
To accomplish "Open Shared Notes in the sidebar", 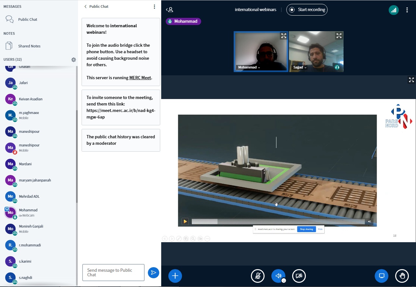I will (x=29, y=46).
